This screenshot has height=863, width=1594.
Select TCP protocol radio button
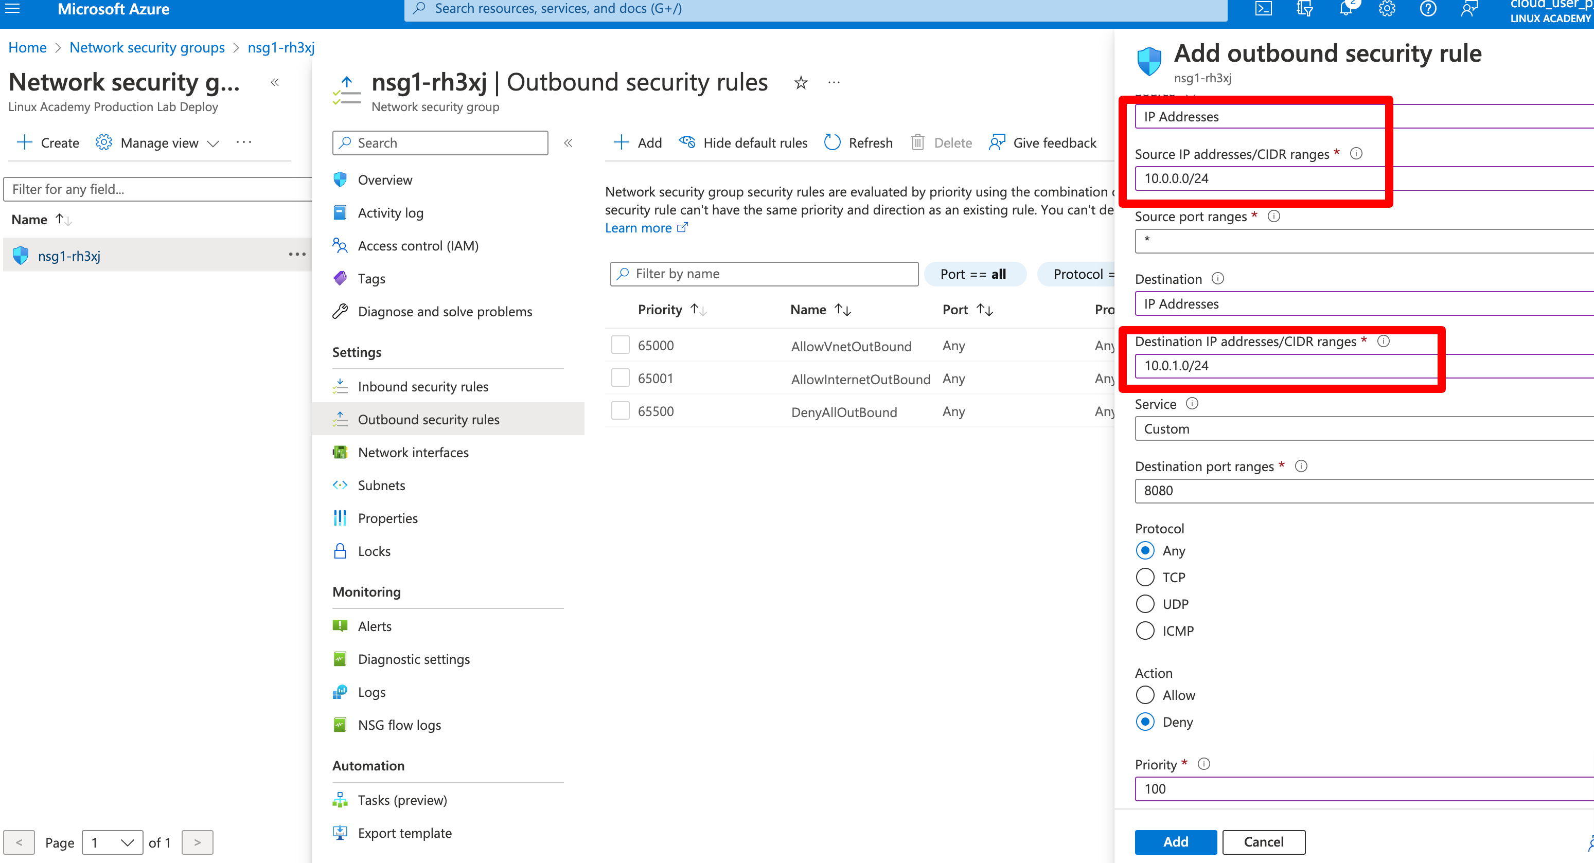(x=1145, y=577)
